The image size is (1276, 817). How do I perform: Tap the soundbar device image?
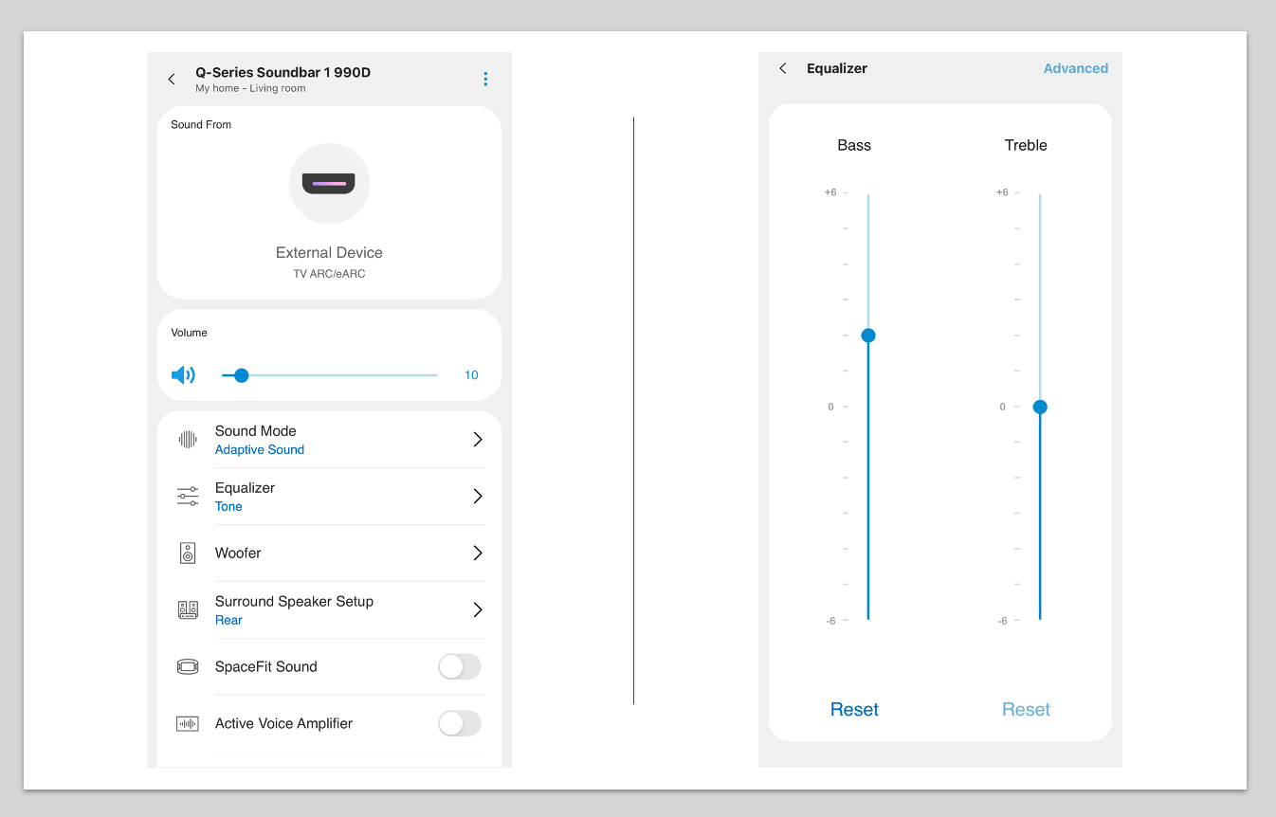329,184
